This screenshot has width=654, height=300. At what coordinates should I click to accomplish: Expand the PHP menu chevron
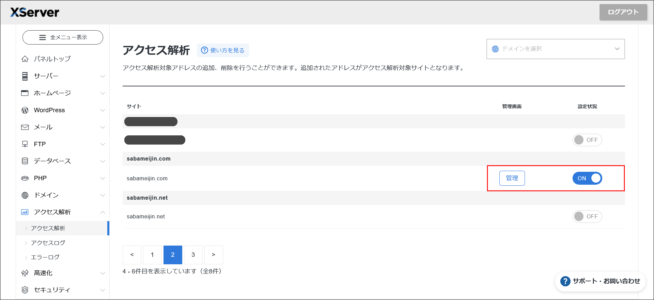tap(103, 178)
